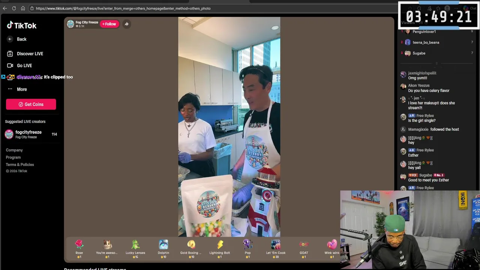Reload the page with the browser refresh icon
480x270 pixels.
(14, 8)
